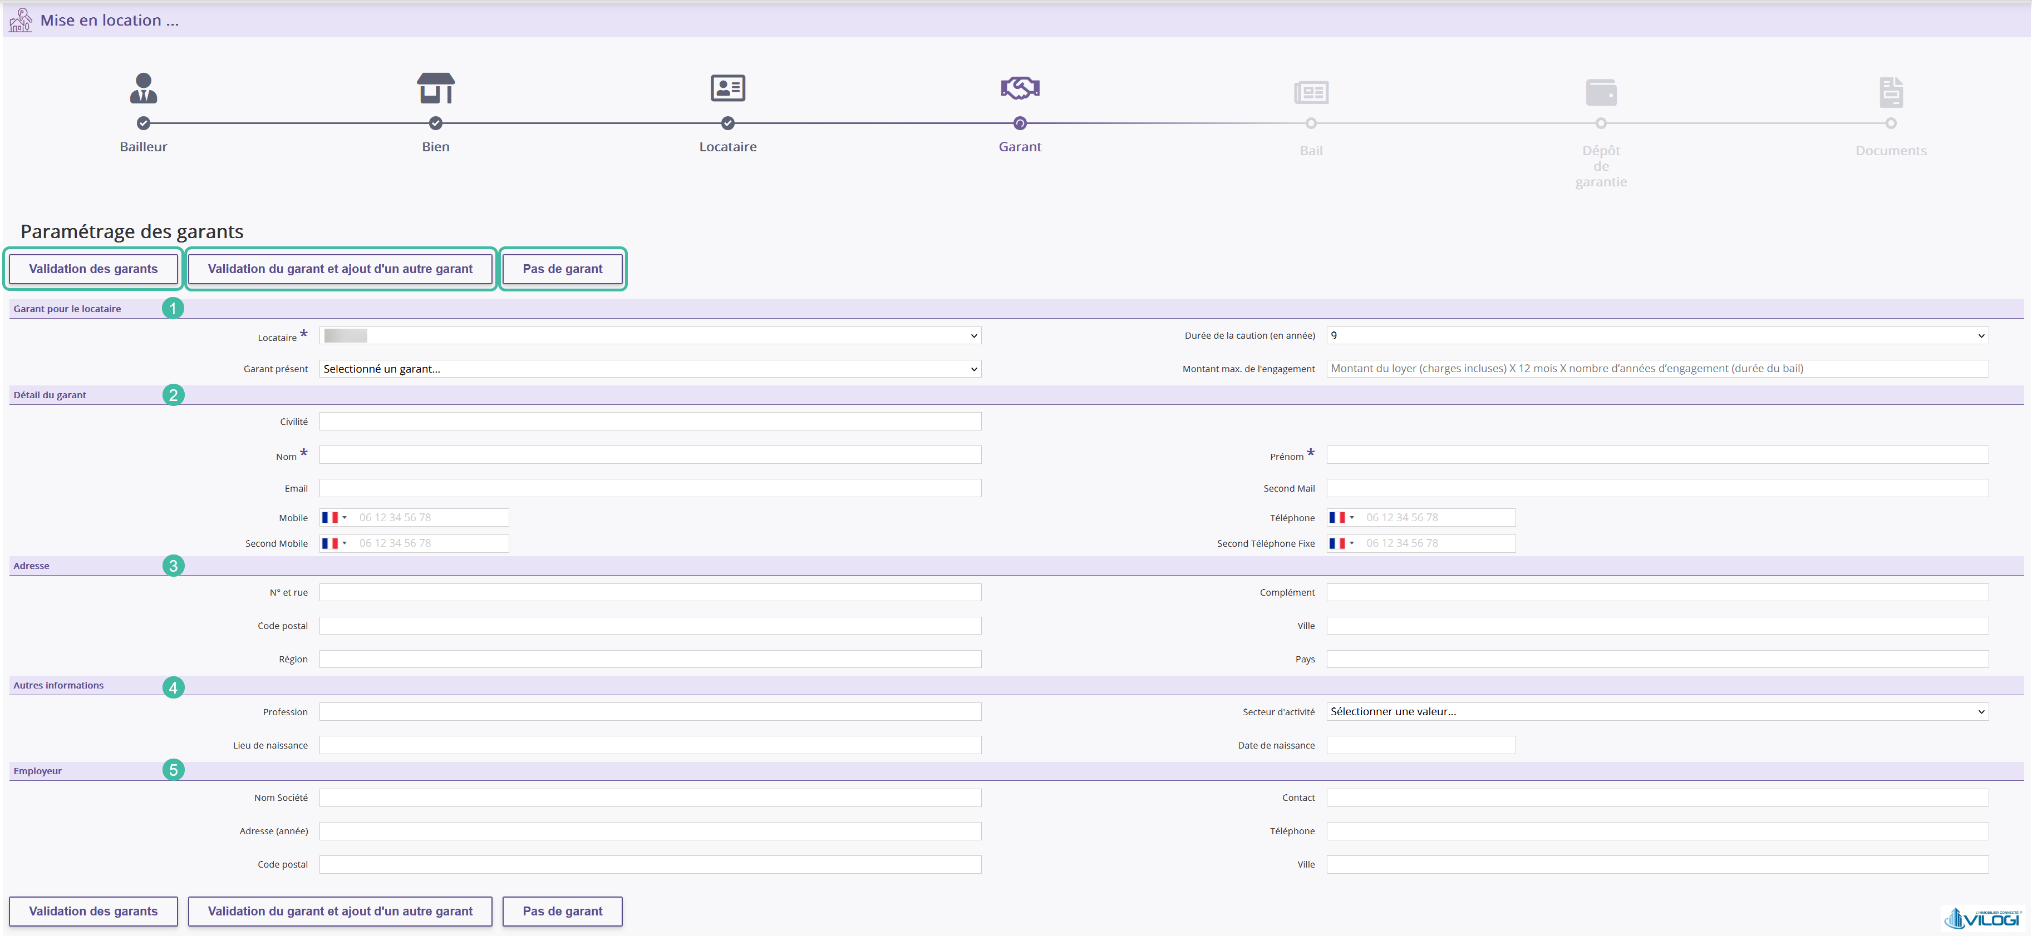Click the Adresse section Ville field
The height and width of the screenshot is (936, 2032).
(1657, 626)
